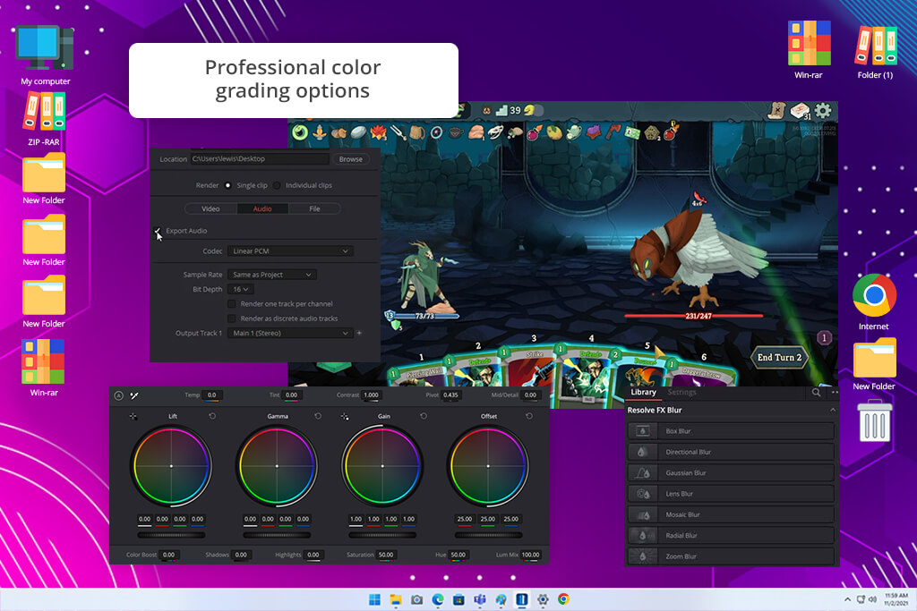Select the white point picker wand icon

134,395
